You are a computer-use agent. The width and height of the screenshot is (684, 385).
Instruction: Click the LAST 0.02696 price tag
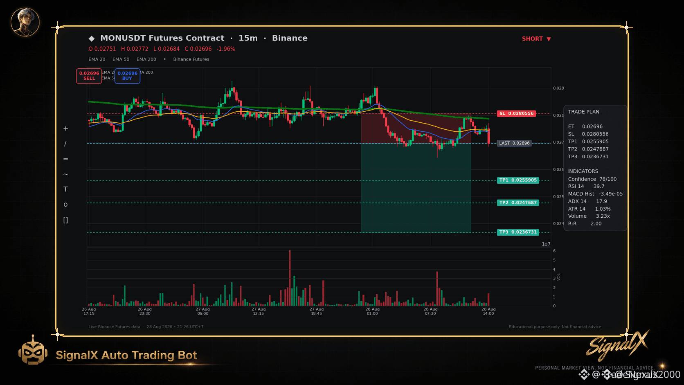[x=514, y=143]
